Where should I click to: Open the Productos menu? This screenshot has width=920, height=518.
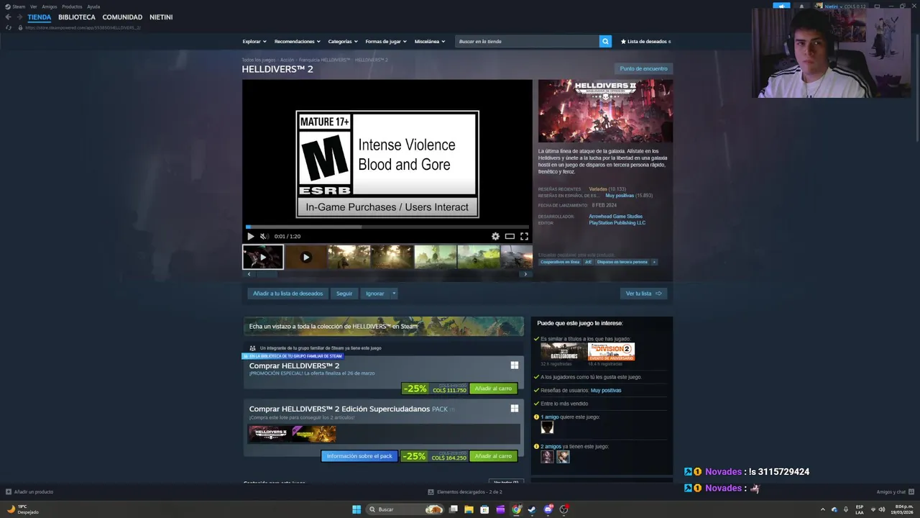72,6
